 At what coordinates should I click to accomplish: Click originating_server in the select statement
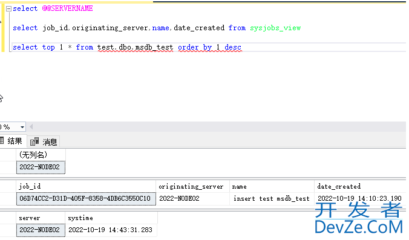(110, 28)
